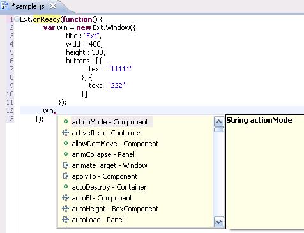This screenshot has height=233, width=304.
Task: Select applyTo - Component suggestion
Action: (105, 176)
